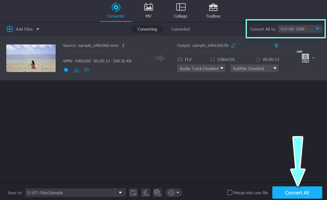Select the beach video thumbnail
The width and height of the screenshot is (327, 200).
click(31, 58)
